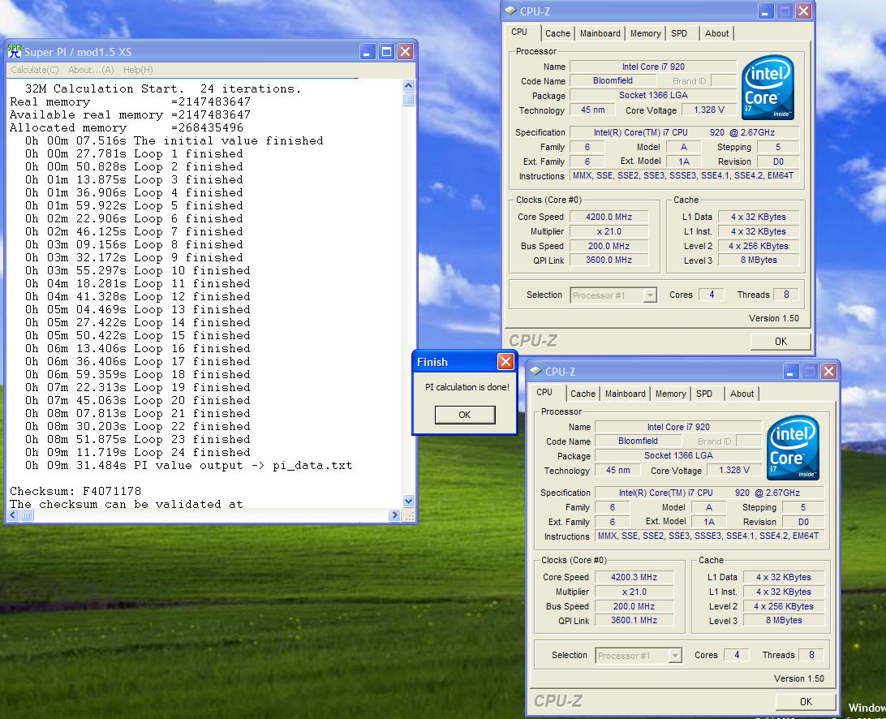
Task: Click the 'Loop 24 finished' line
Action: [137, 452]
